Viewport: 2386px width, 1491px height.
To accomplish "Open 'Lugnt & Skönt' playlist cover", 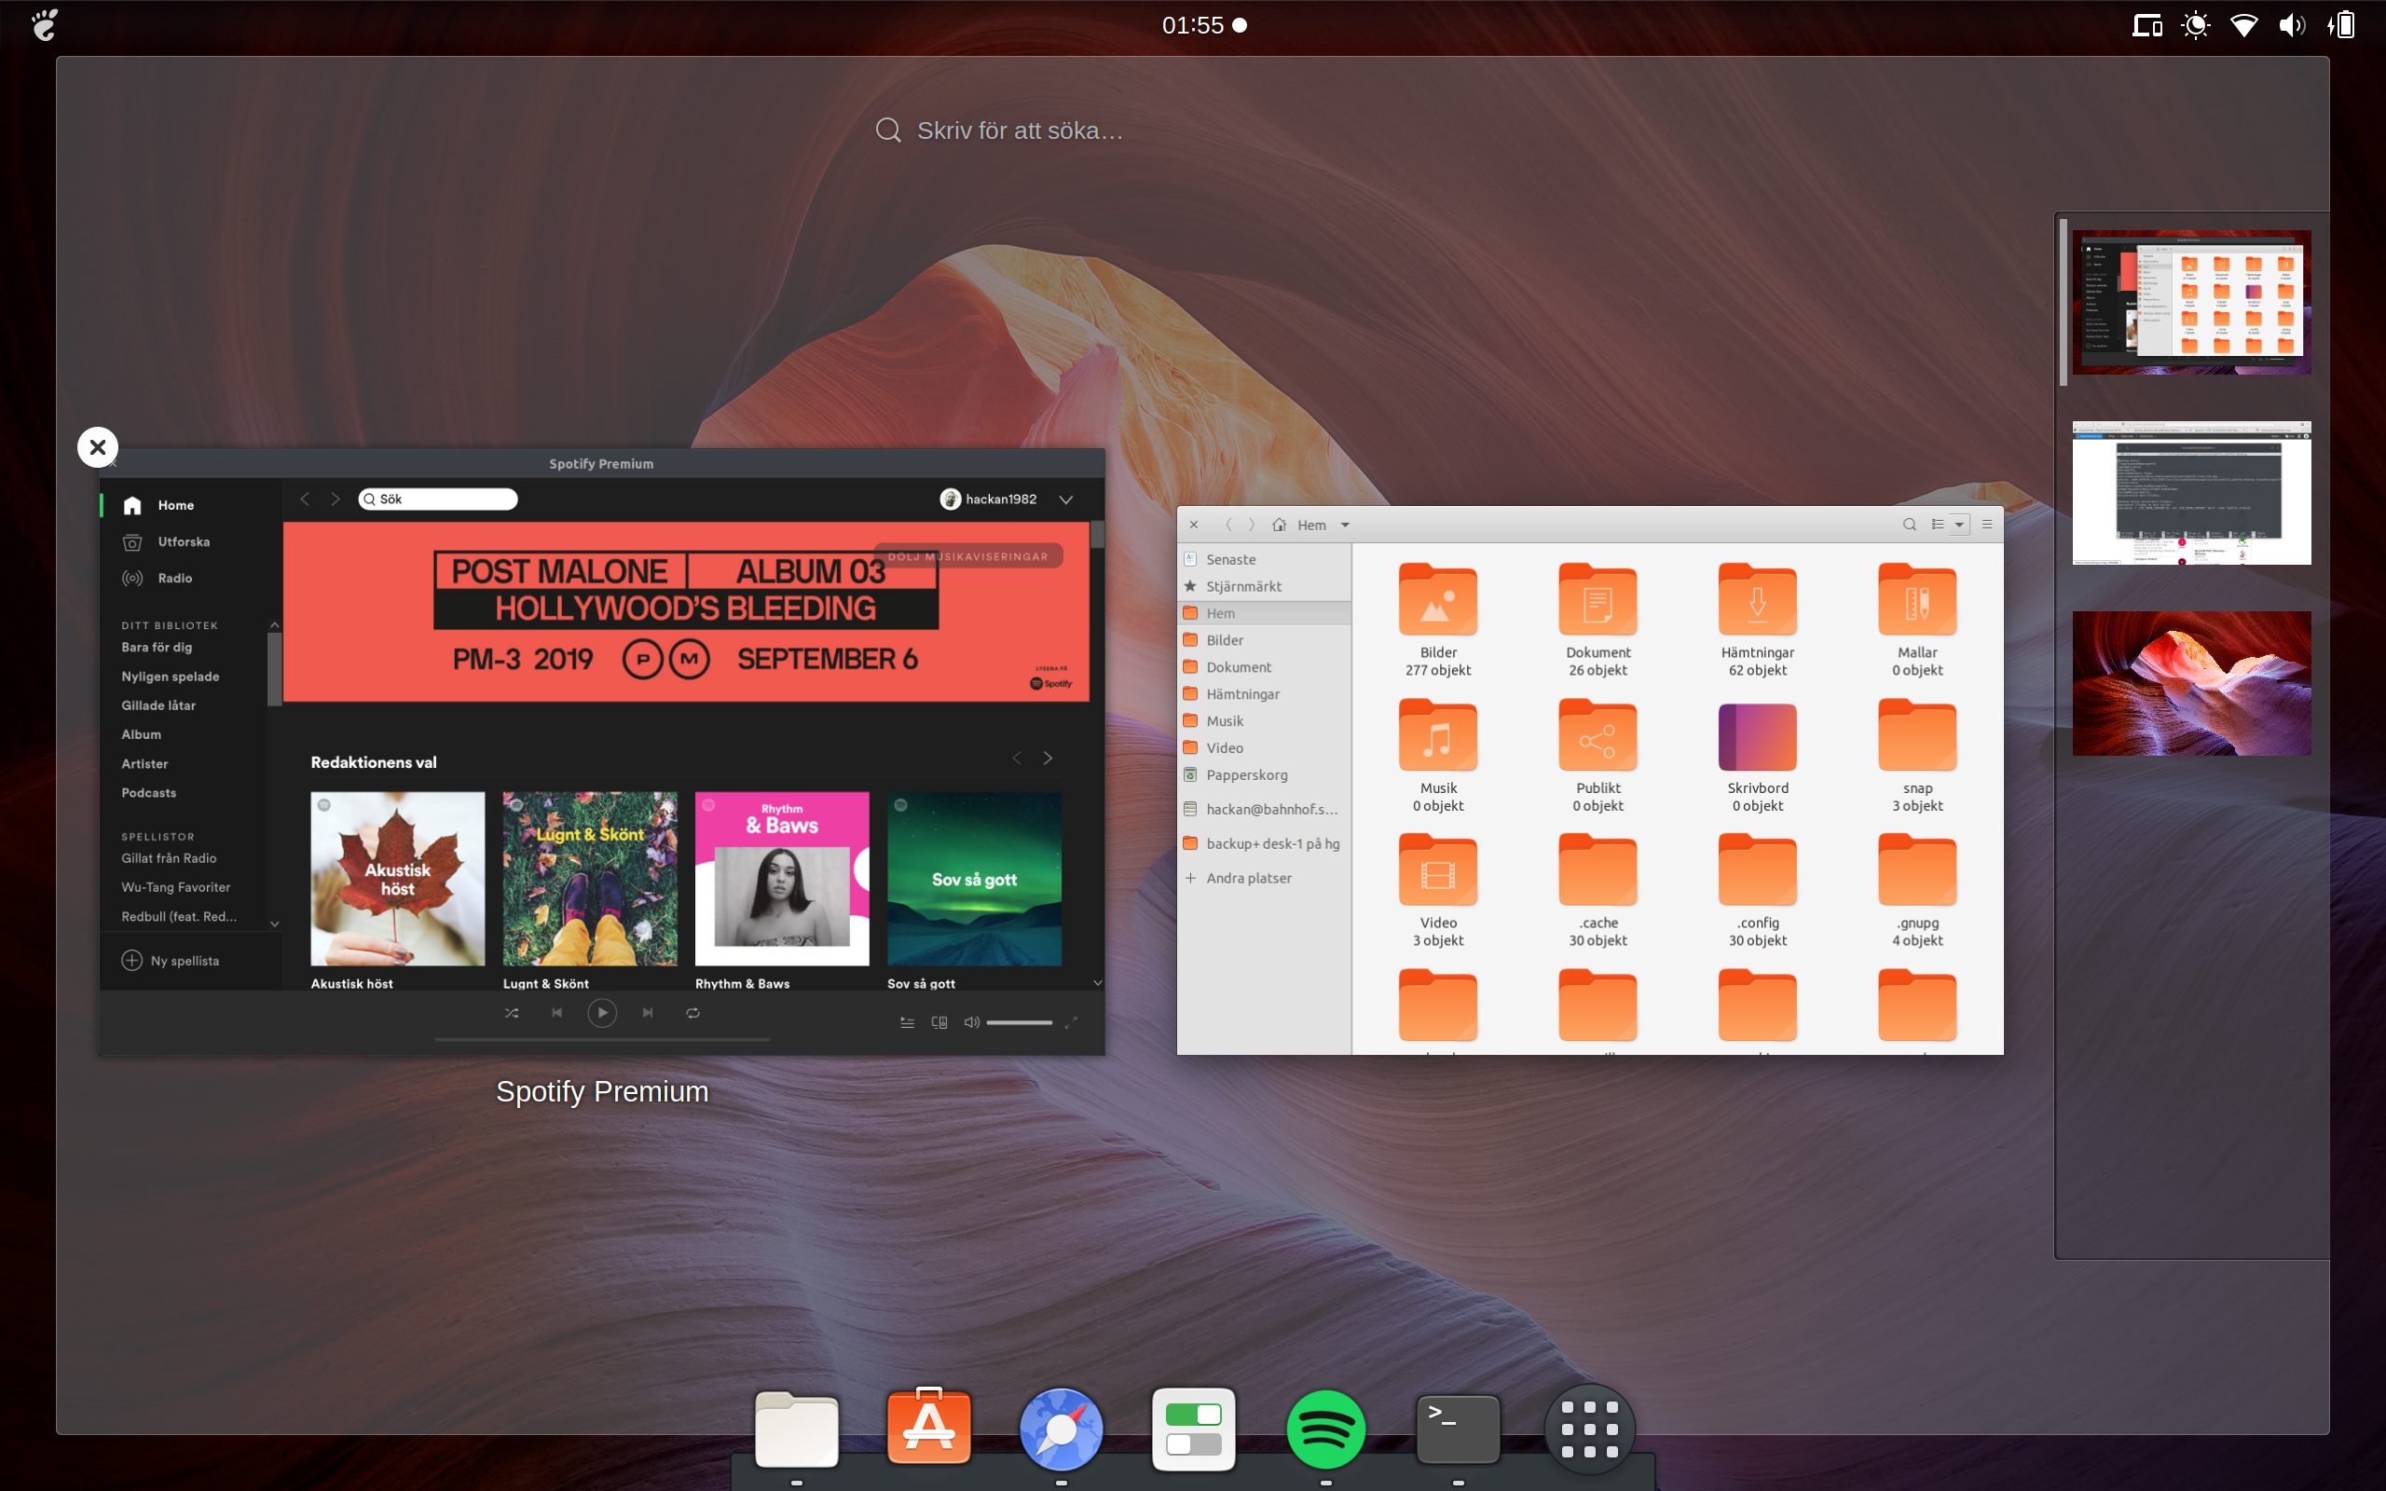I will (590, 879).
